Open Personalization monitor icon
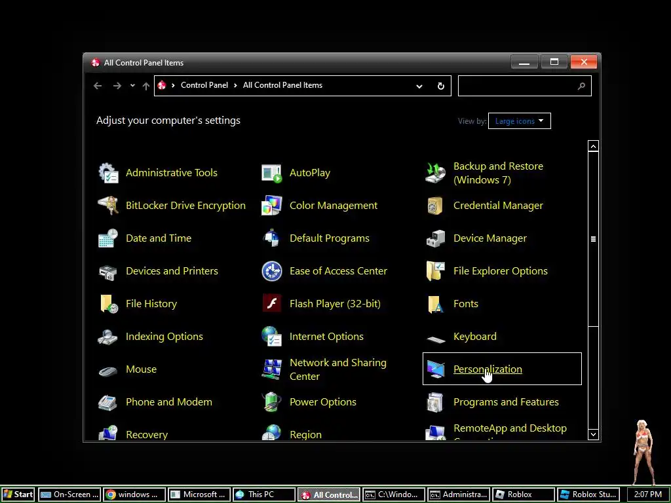671x503 pixels. tap(436, 369)
